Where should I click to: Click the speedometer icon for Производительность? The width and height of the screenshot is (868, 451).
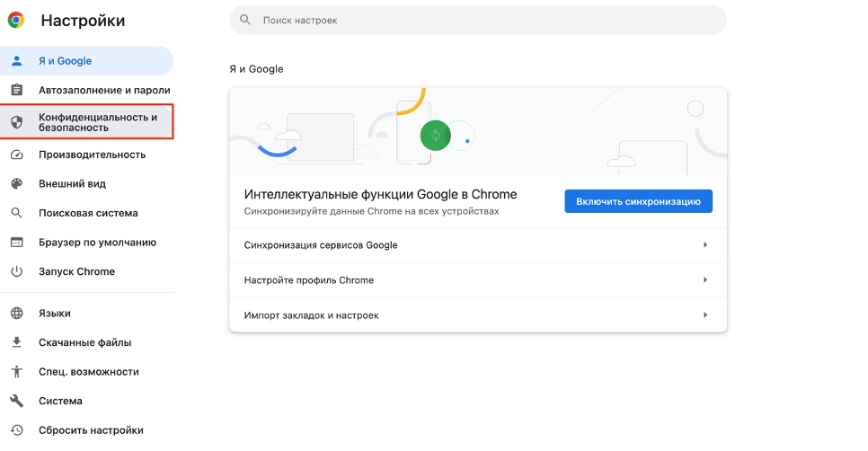[16, 155]
